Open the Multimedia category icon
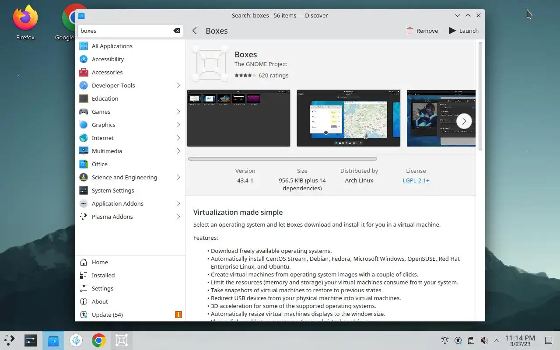 pyautogui.click(x=84, y=151)
